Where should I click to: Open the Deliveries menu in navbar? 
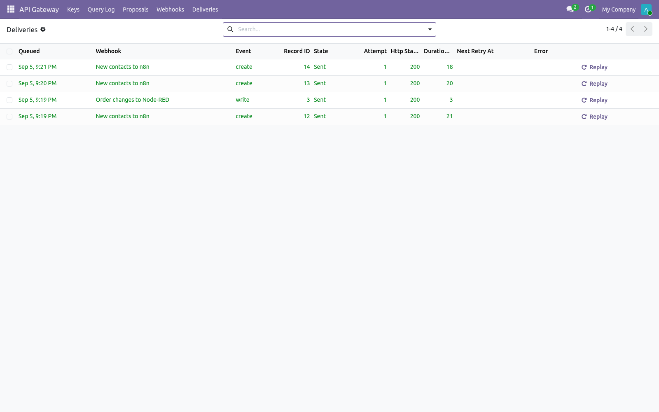click(x=205, y=9)
